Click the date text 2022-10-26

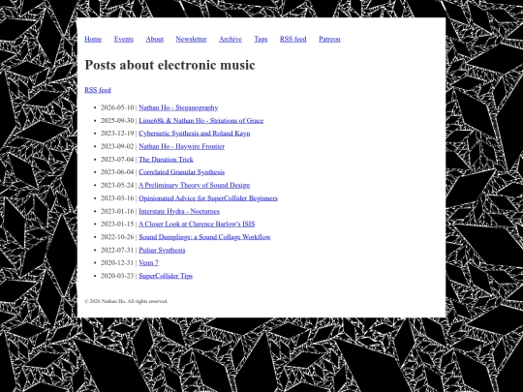pos(117,237)
